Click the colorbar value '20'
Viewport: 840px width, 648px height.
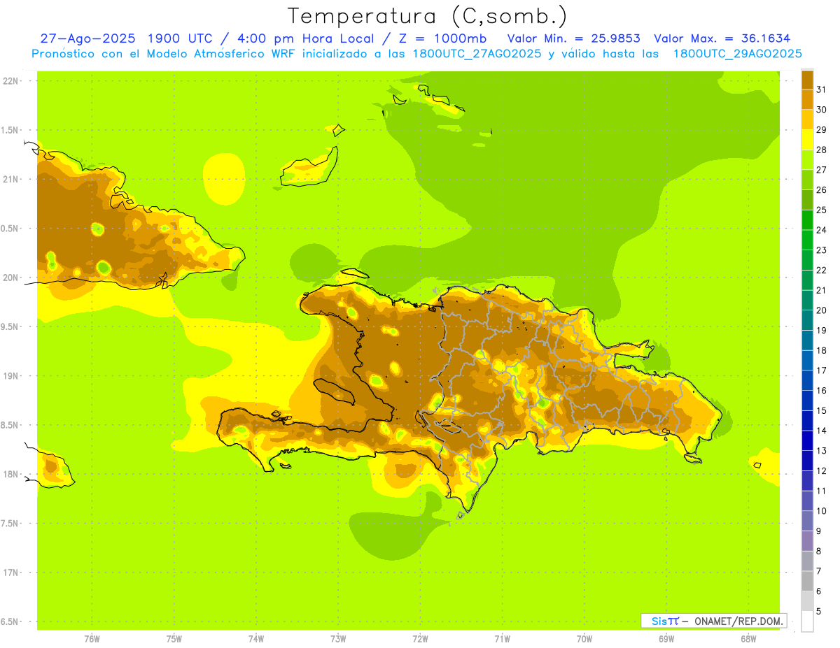[821, 310]
